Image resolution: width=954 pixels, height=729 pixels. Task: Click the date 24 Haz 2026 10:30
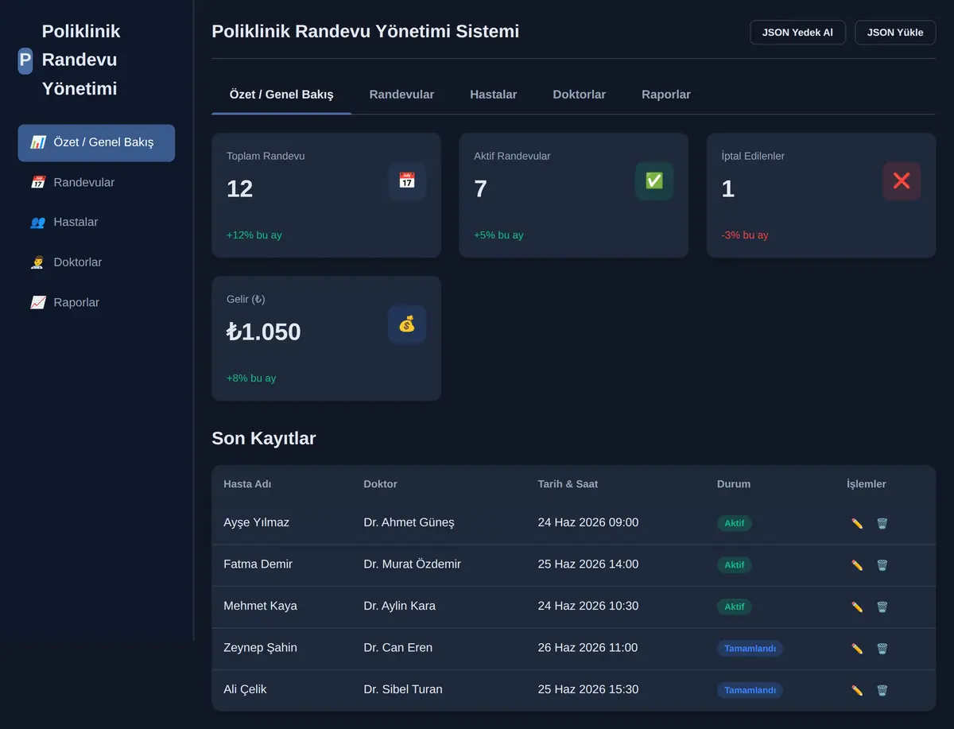click(588, 606)
